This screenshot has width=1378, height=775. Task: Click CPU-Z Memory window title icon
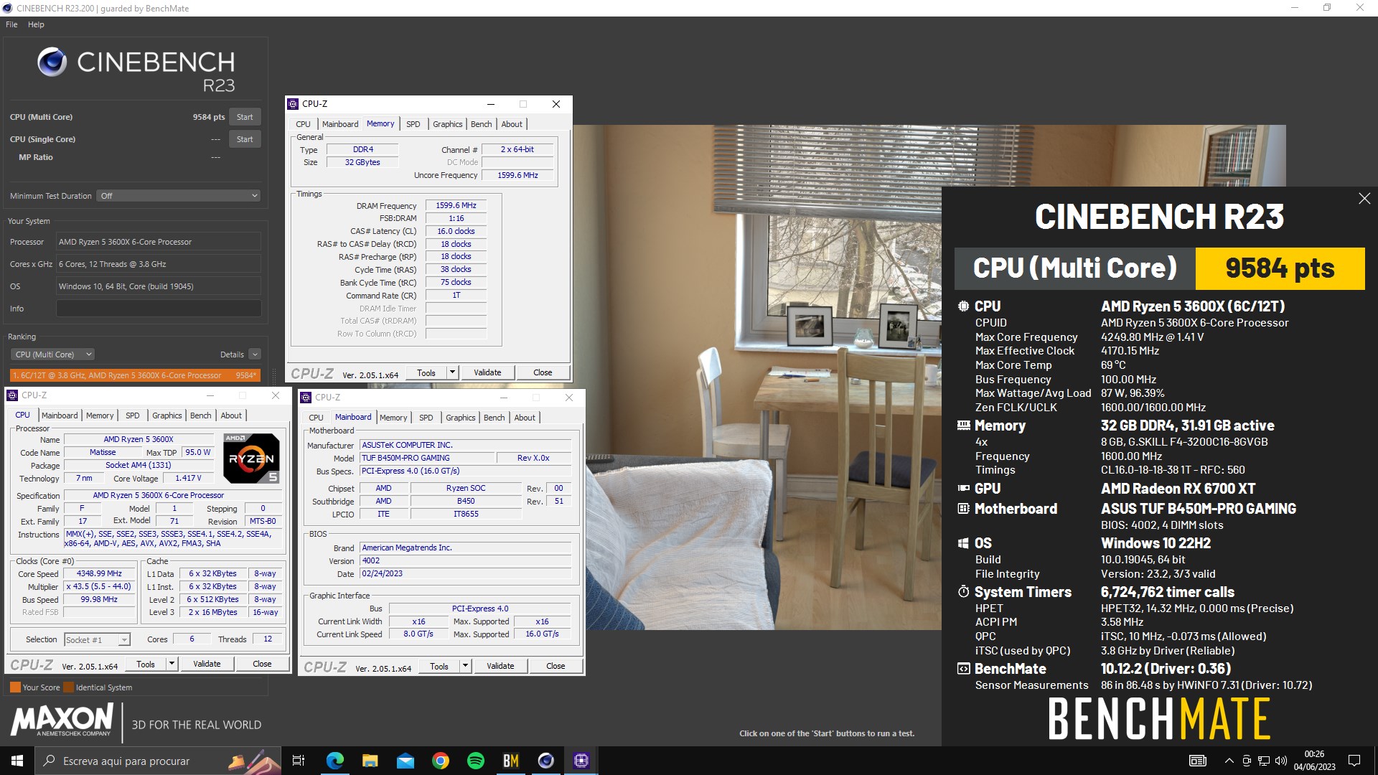pos(293,104)
